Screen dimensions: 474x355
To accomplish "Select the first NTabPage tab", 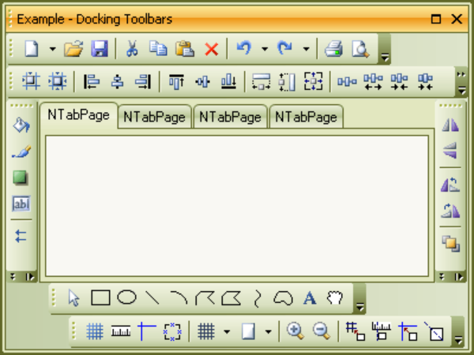I will pyautogui.click(x=78, y=115).
